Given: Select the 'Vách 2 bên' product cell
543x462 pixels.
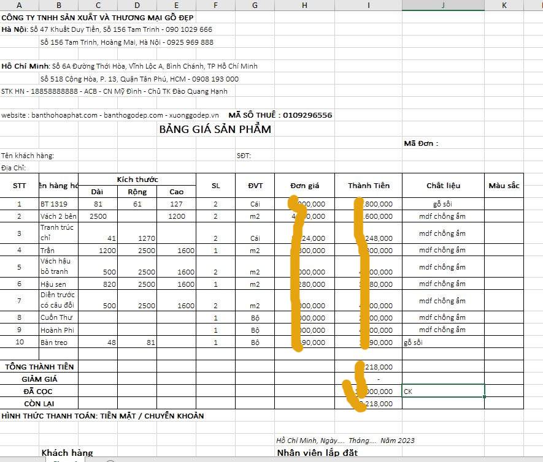Looking at the screenshot, I should pos(58,216).
